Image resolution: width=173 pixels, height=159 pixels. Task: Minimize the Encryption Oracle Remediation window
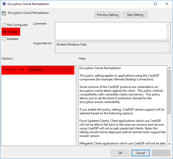click(144, 4)
